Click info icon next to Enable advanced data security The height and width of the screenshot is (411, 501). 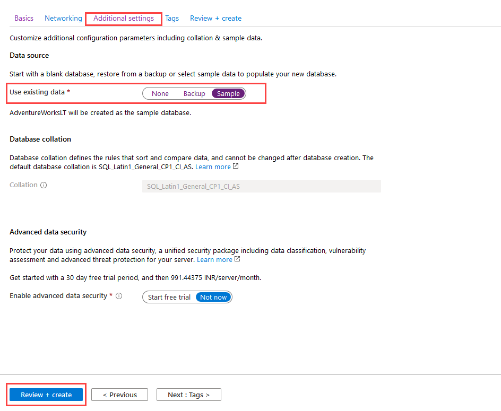(119, 296)
